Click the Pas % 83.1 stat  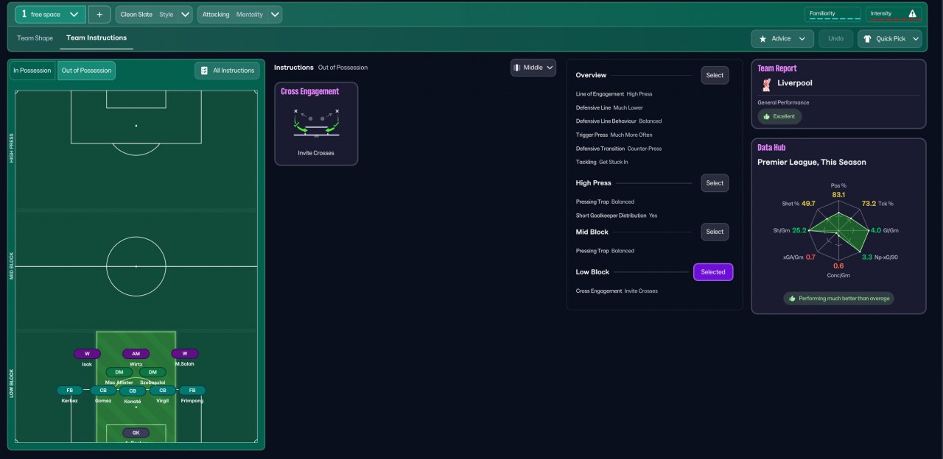[838, 191]
